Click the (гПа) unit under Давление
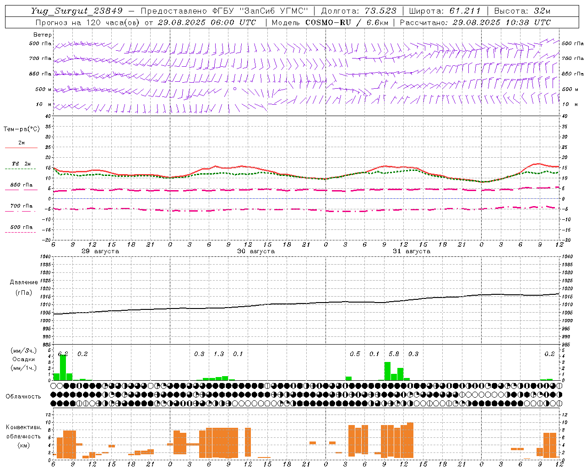The image size is (586, 468). 23,292
